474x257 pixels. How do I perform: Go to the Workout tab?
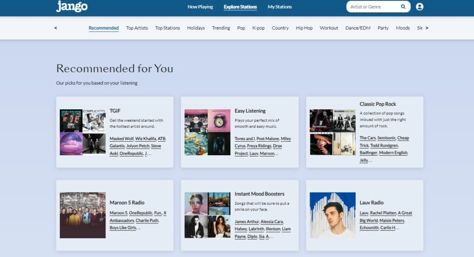coord(329,28)
